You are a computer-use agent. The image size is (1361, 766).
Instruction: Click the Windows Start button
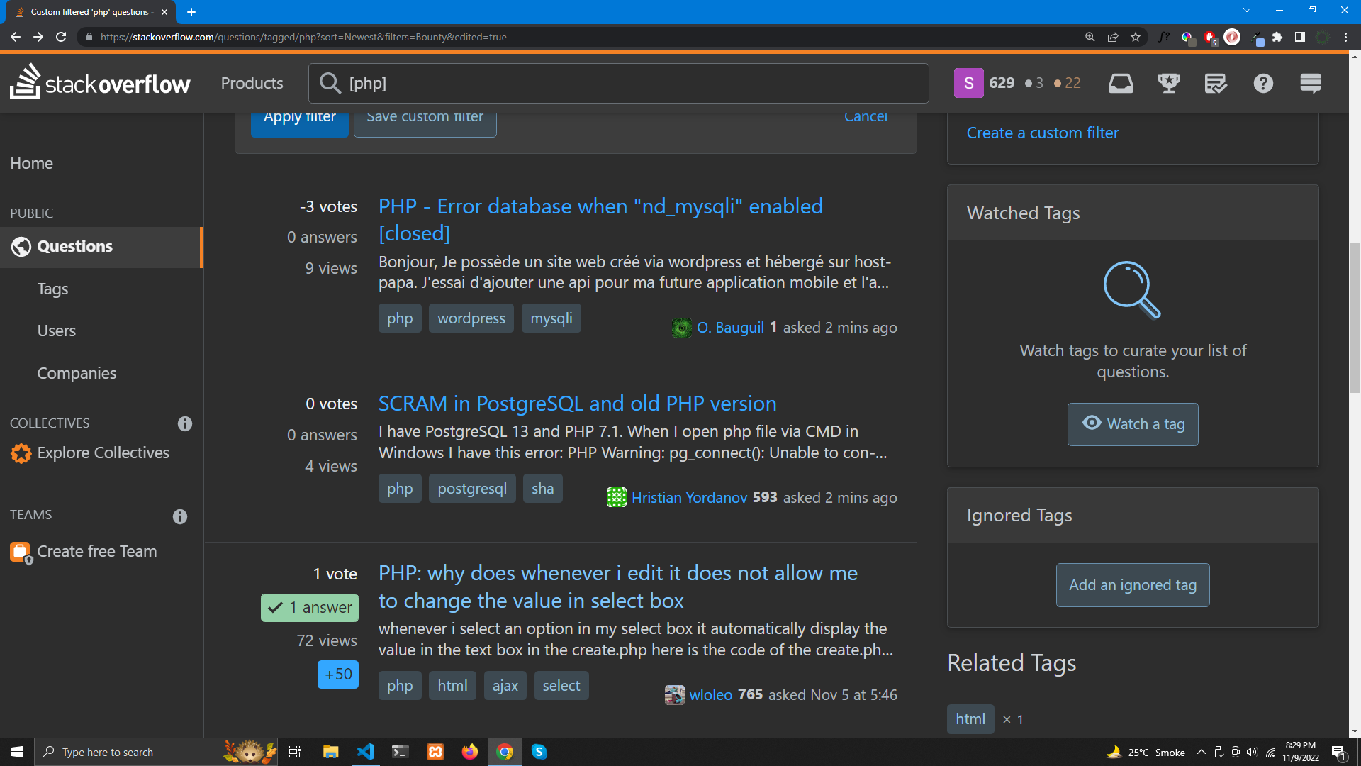pyautogui.click(x=17, y=752)
